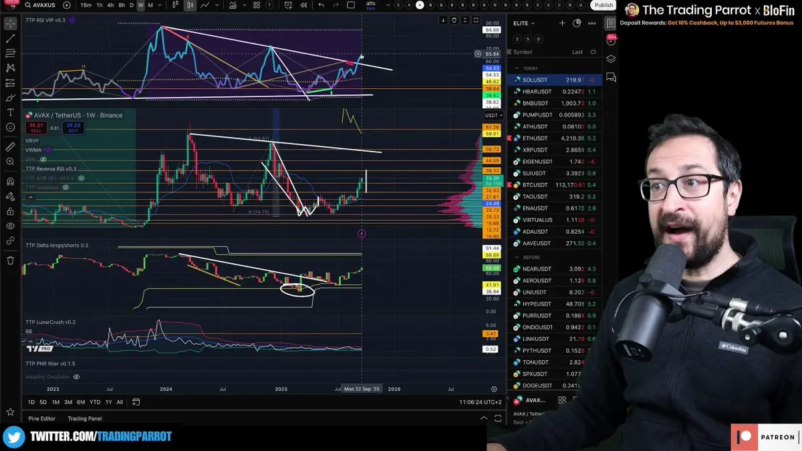Viewport: 802px width, 451px height.
Task: Open the object tree layers icon
Action: 611,59
